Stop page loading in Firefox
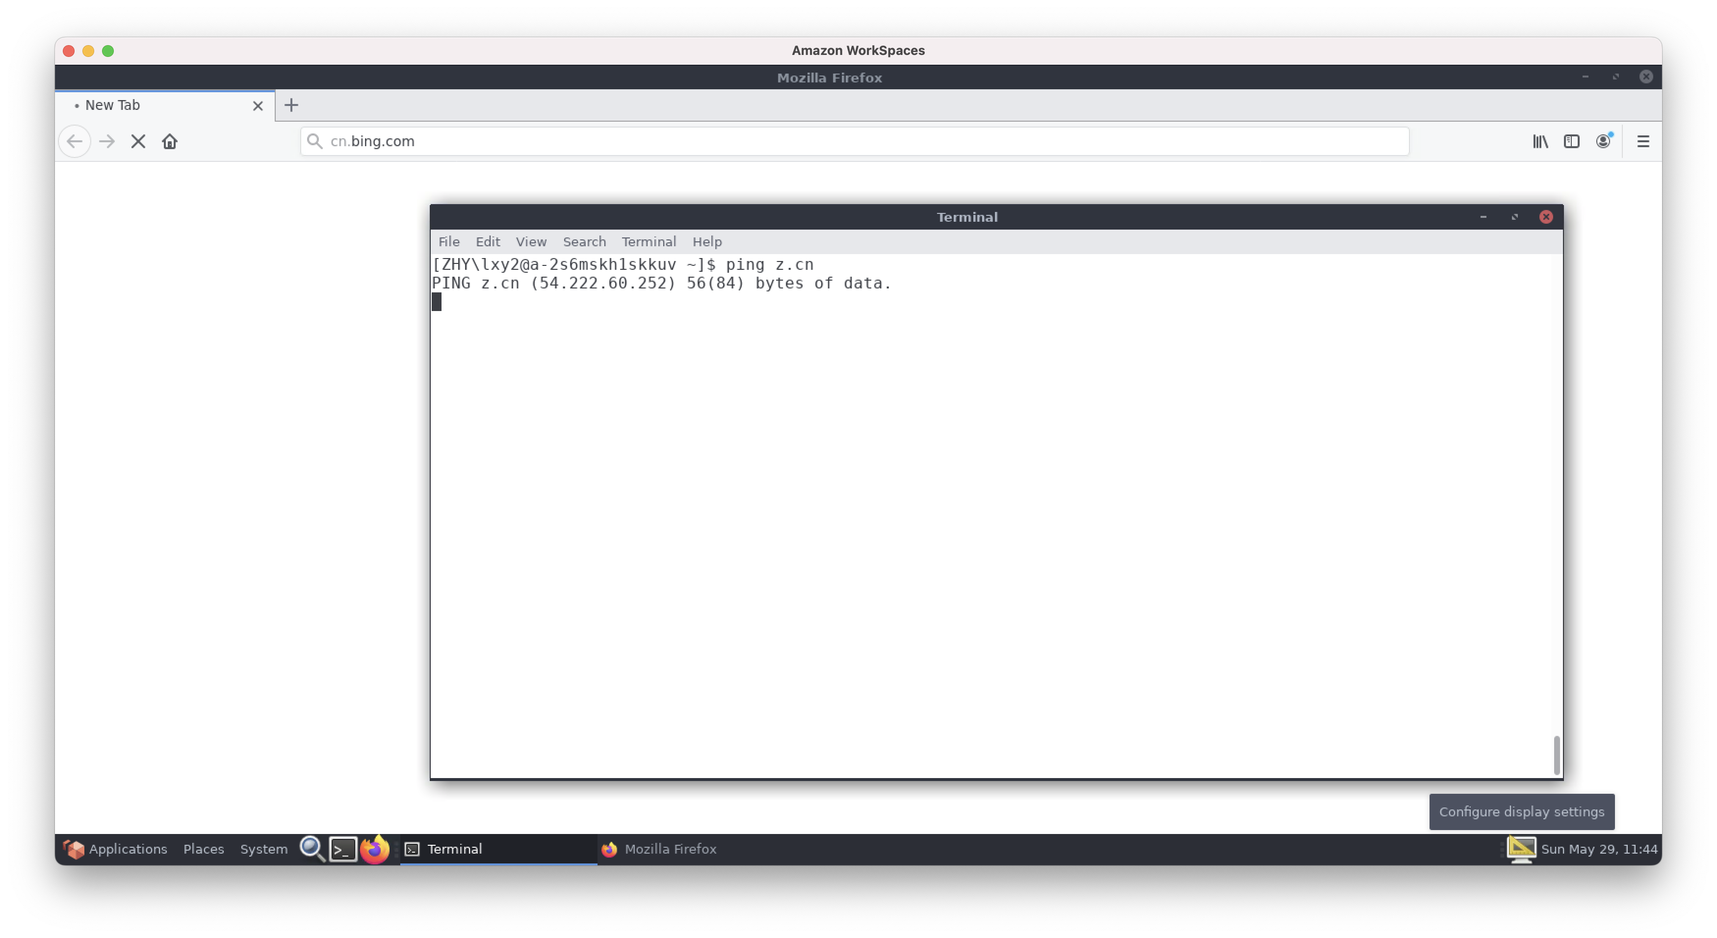1717x938 pixels. tap(138, 141)
